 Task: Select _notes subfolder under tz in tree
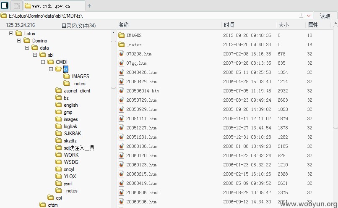pos(79,84)
